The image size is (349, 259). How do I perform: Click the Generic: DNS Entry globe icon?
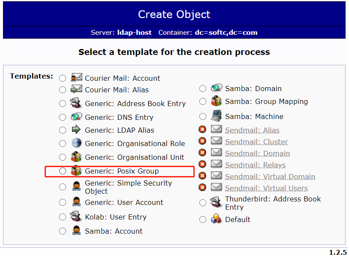(76, 116)
